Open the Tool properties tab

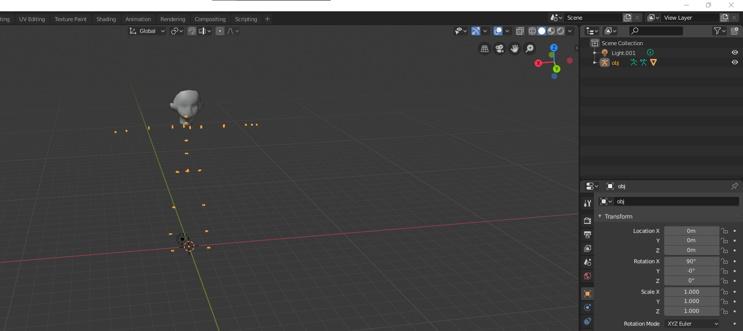587,202
